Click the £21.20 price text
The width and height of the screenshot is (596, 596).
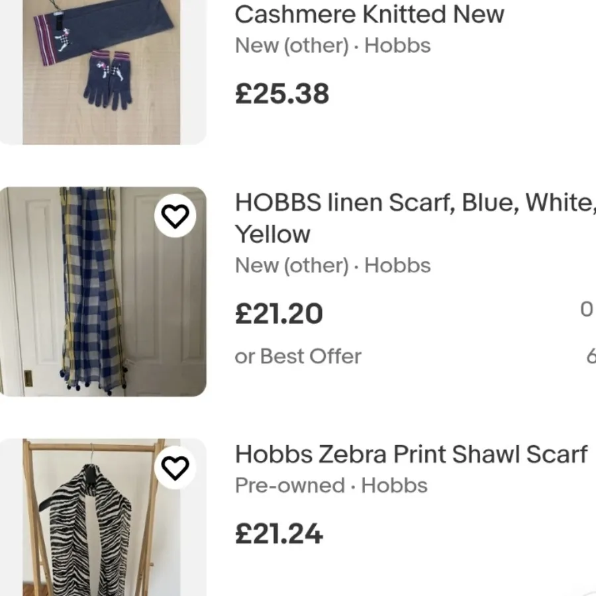pyautogui.click(x=279, y=313)
